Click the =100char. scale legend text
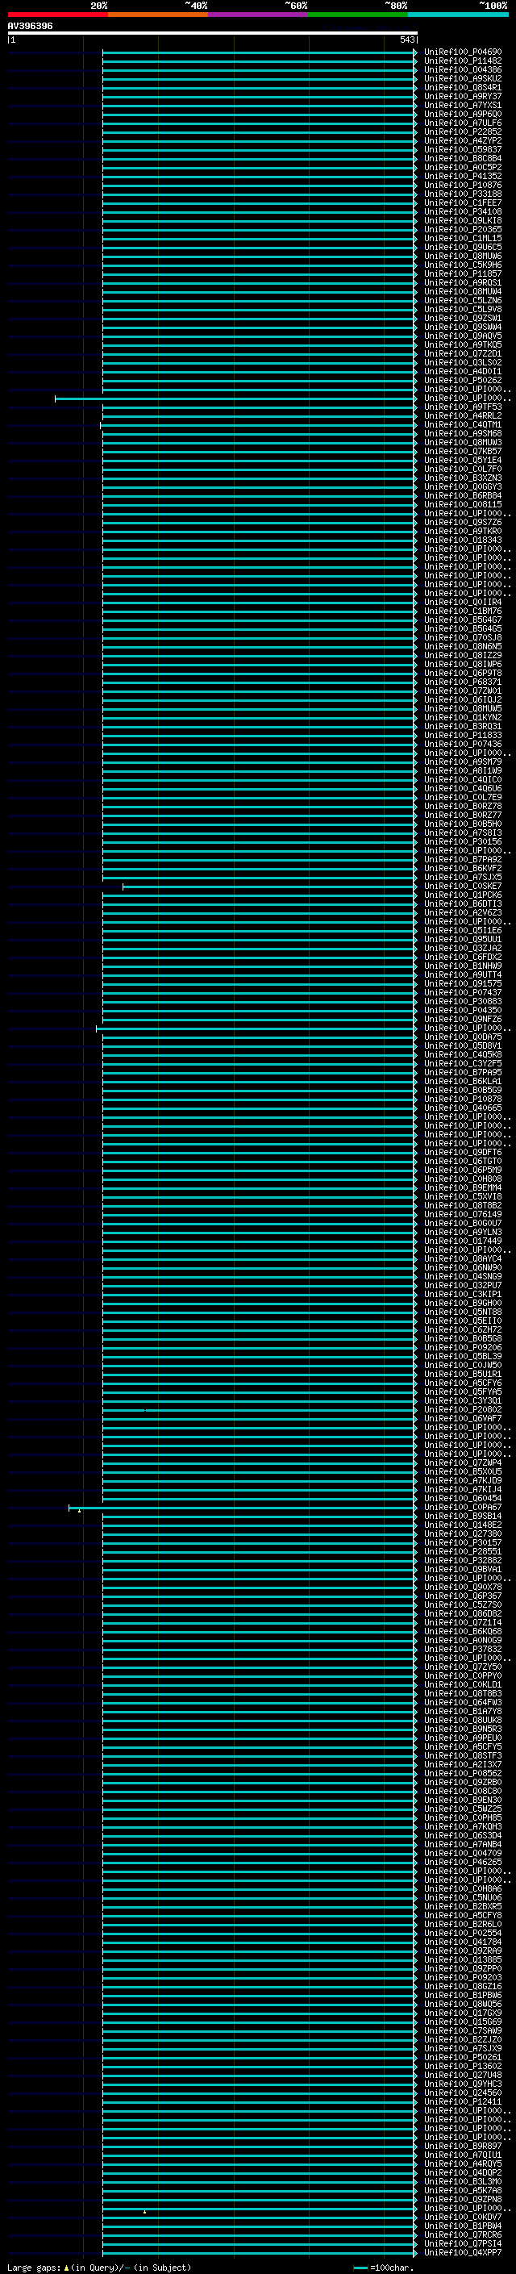Viewport: 516px width, 2274px height. pos(392,2268)
